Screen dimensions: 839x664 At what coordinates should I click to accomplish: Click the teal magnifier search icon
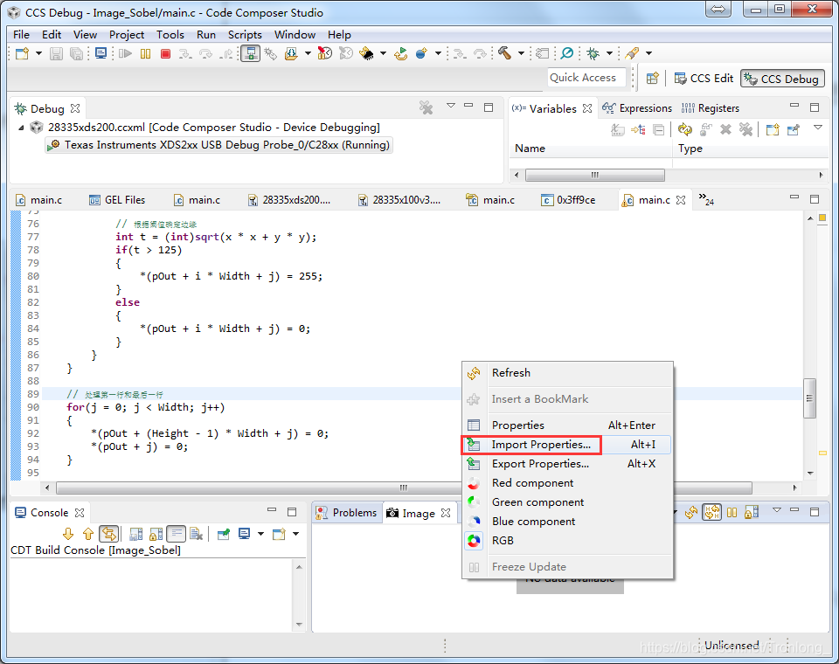click(x=566, y=53)
